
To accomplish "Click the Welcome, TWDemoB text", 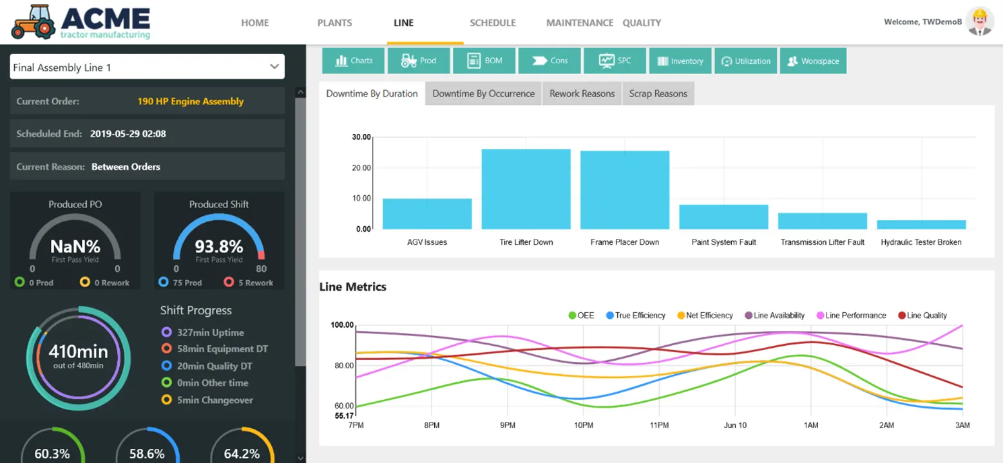I will coord(923,22).
